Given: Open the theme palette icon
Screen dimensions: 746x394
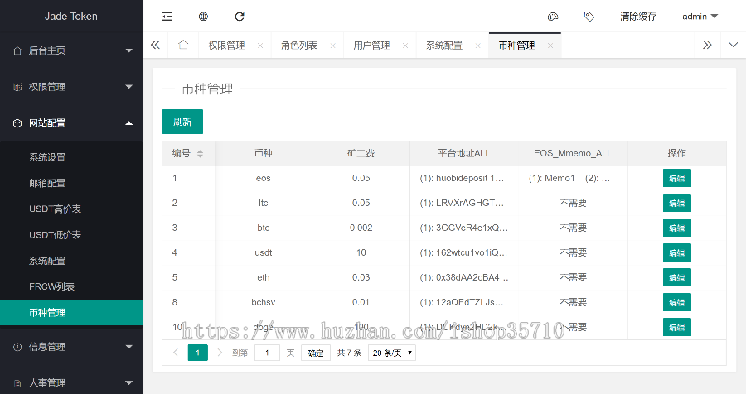Looking at the screenshot, I should (552, 17).
